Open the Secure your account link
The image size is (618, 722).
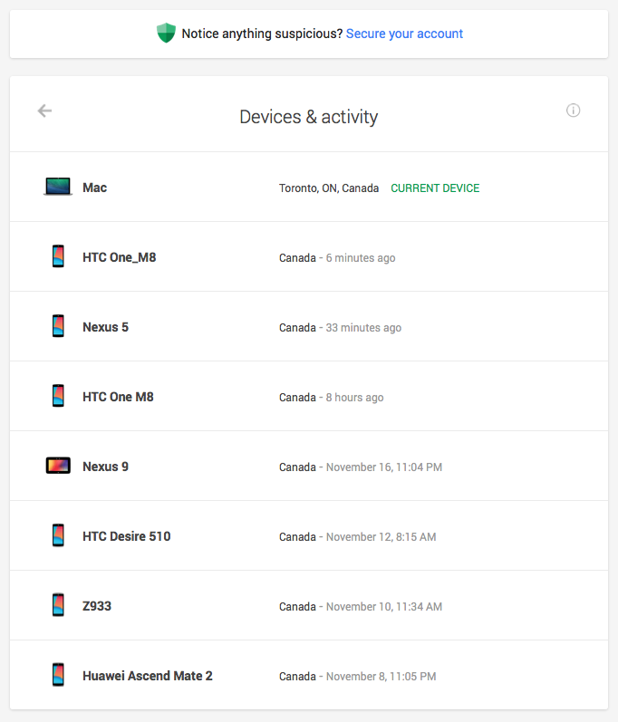coord(404,34)
